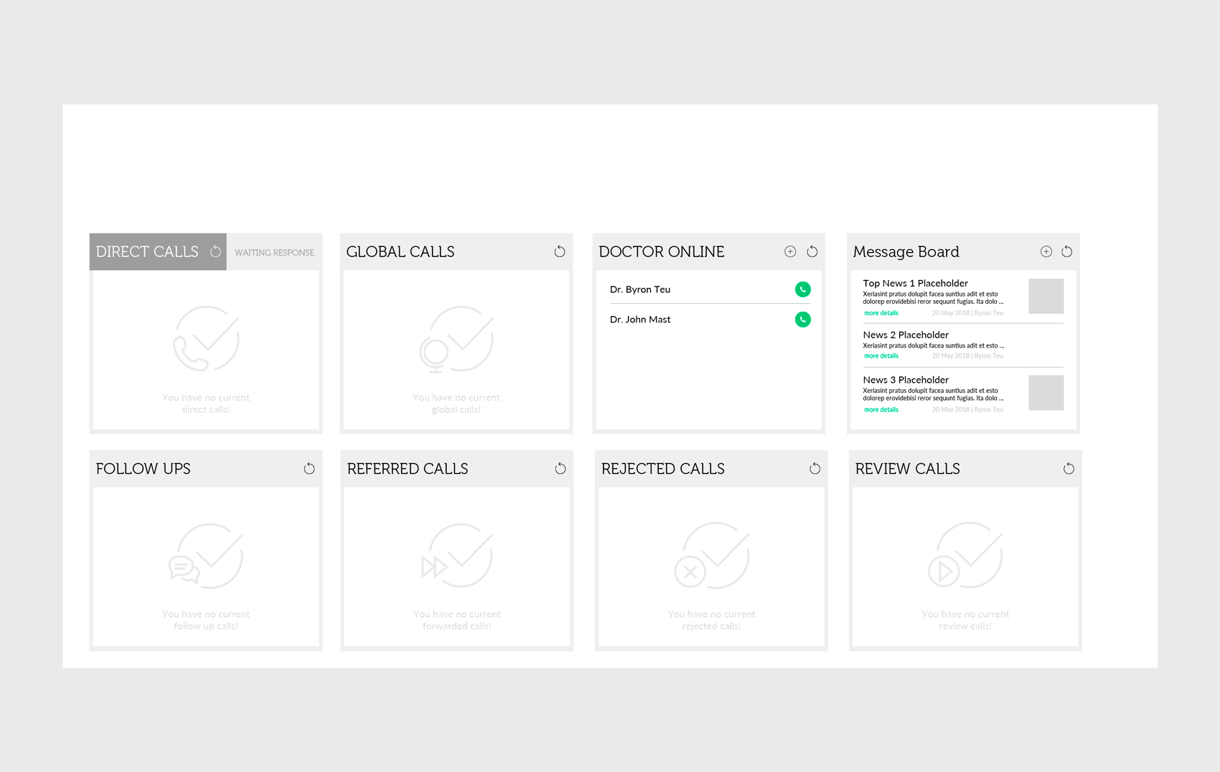Refresh the Rejected Calls panel

point(815,469)
